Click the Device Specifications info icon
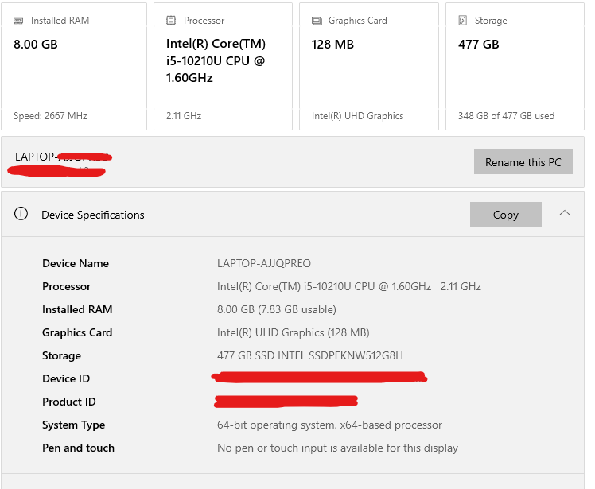595x489 pixels. (21, 214)
